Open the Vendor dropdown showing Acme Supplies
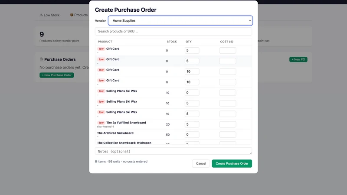 pyautogui.click(x=180, y=20)
